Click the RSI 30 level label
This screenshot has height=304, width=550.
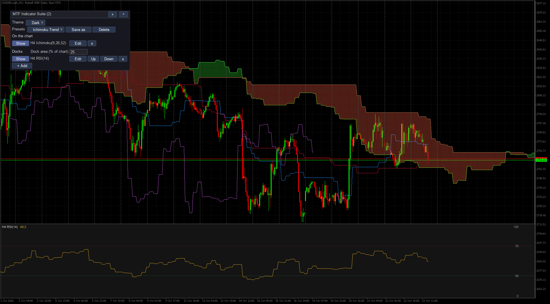[x=517, y=276]
